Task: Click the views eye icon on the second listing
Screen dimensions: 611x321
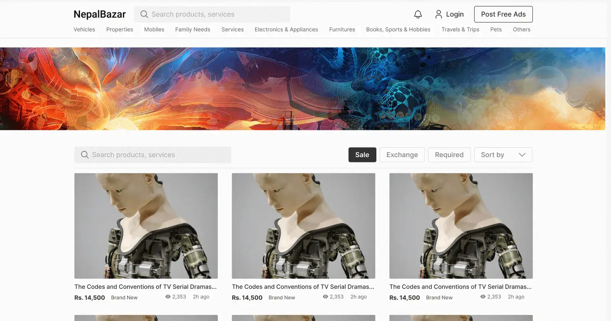Action: click(325, 297)
